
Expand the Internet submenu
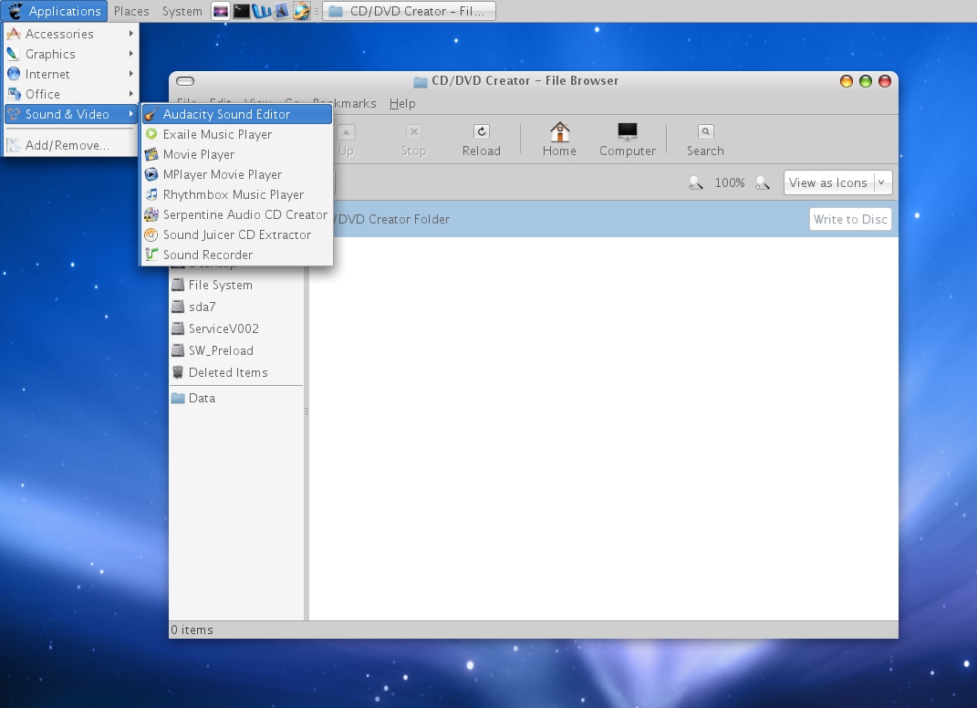[70, 74]
